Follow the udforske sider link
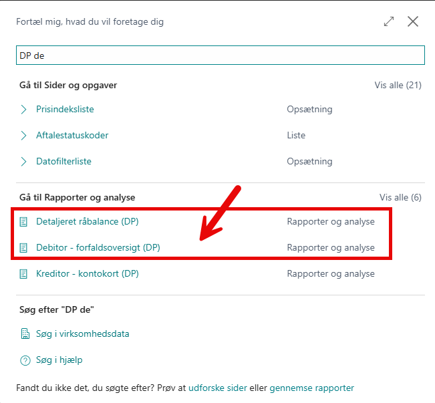The image size is (435, 403). [x=218, y=388]
